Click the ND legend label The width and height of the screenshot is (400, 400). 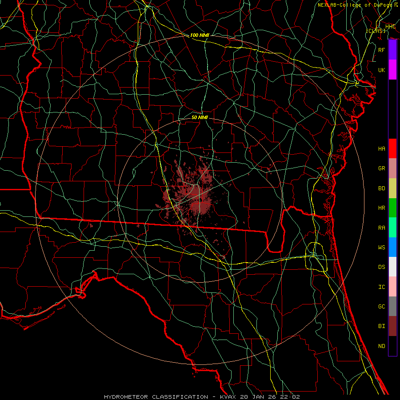[382, 346]
